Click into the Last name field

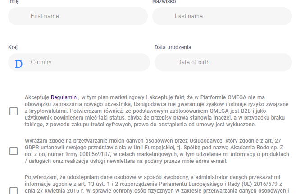coord(222,16)
